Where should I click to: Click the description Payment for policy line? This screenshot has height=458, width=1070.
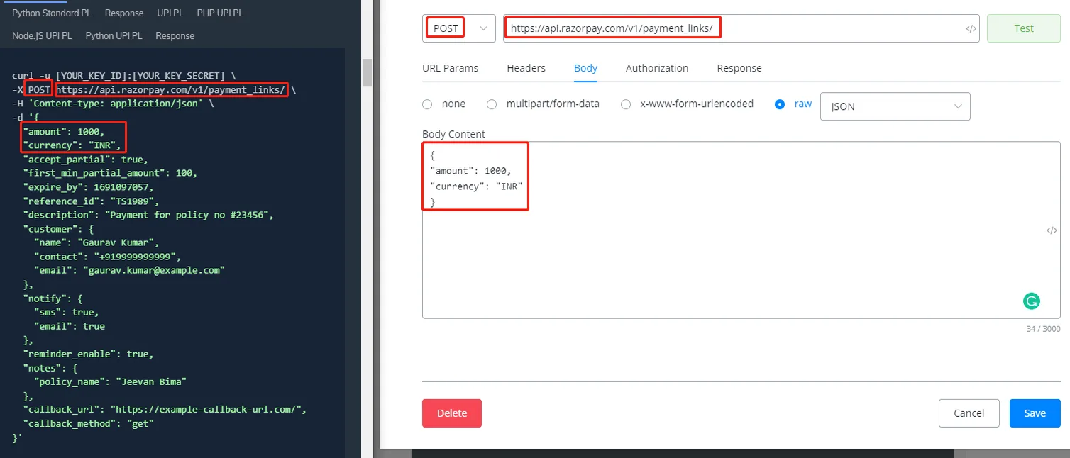coord(148,215)
